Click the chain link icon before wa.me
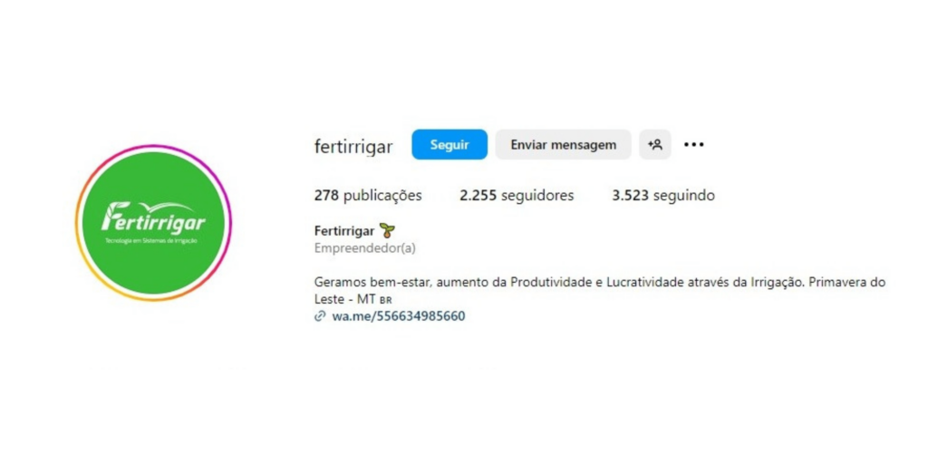This screenshot has height=464, width=928. pos(320,316)
